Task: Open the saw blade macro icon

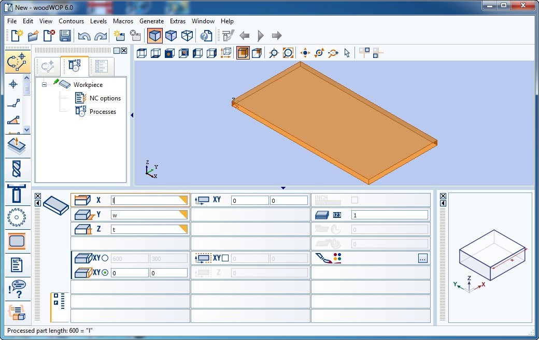Action: click(17, 217)
